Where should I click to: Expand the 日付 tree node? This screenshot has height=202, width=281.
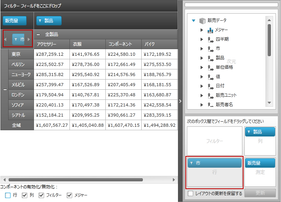coord(201,86)
